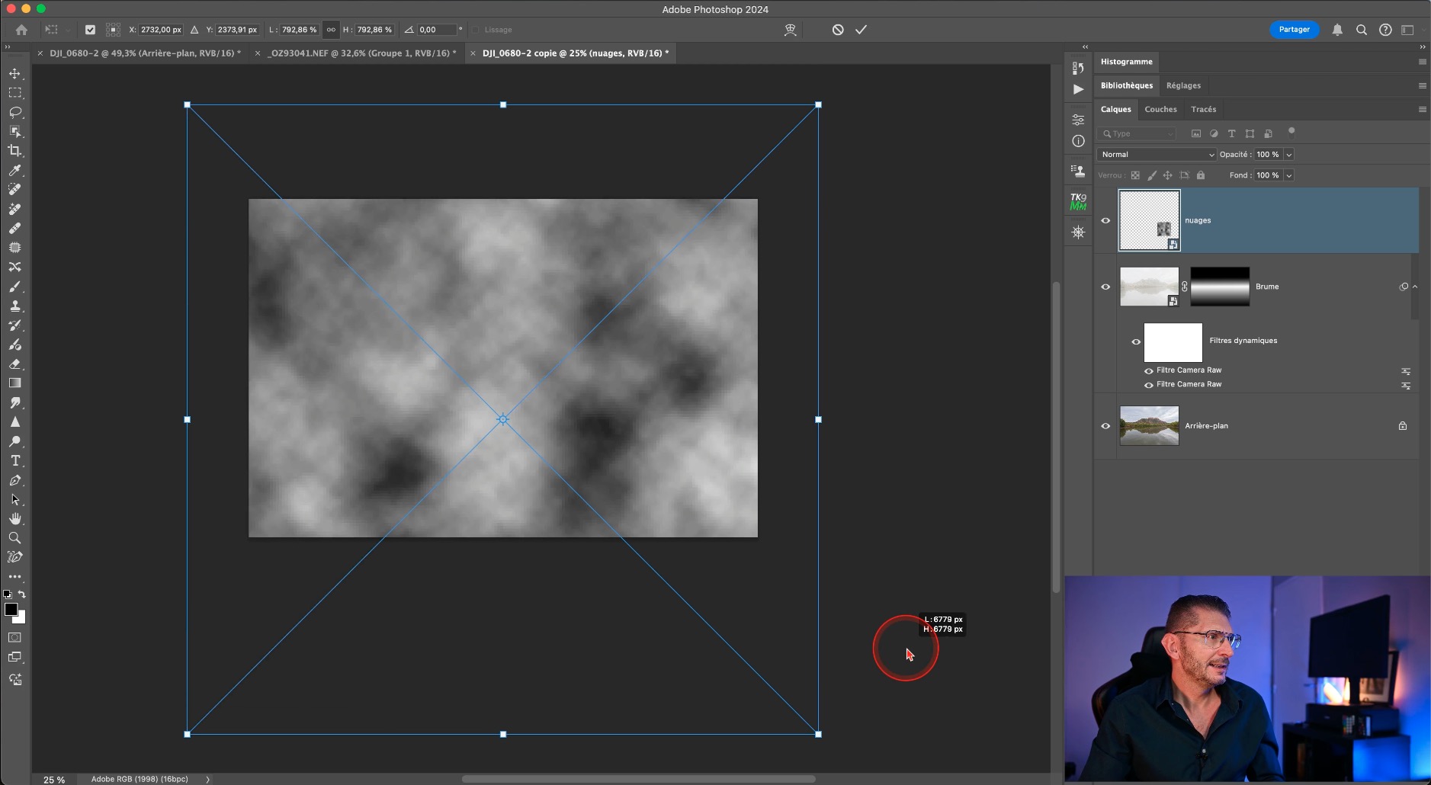1431x785 pixels.
Task: Click the Partager button
Action: (x=1294, y=30)
